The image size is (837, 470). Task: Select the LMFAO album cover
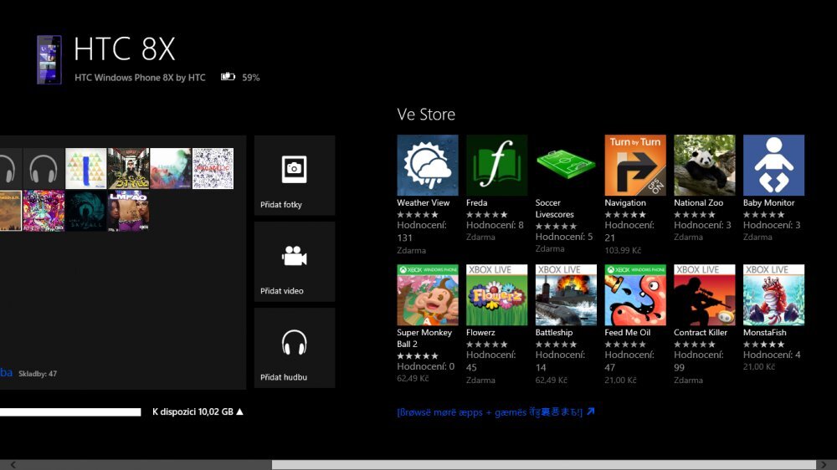(x=128, y=211)
